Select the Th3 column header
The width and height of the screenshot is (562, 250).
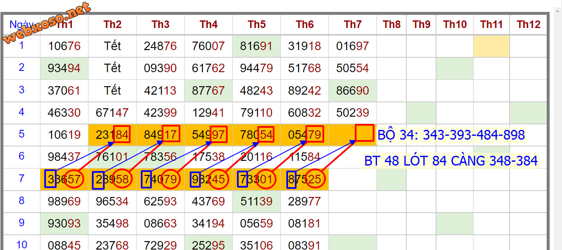tap(160, 25)
